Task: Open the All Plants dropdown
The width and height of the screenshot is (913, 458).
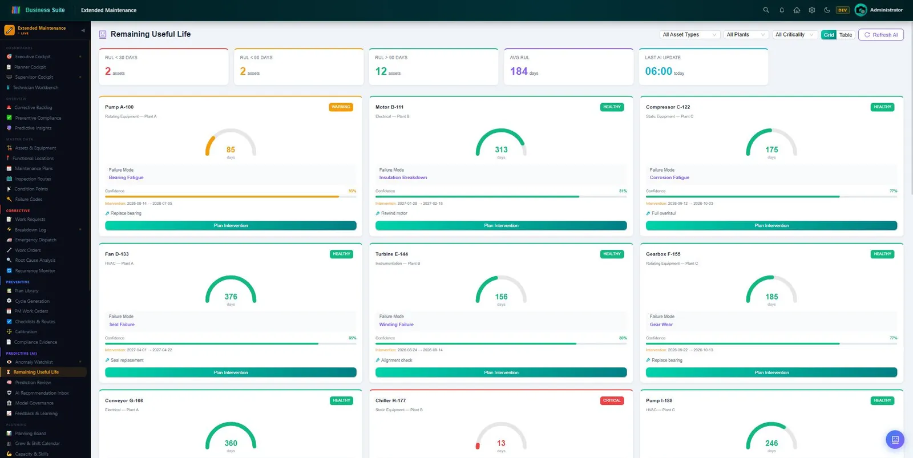Action: pos(746,35)
